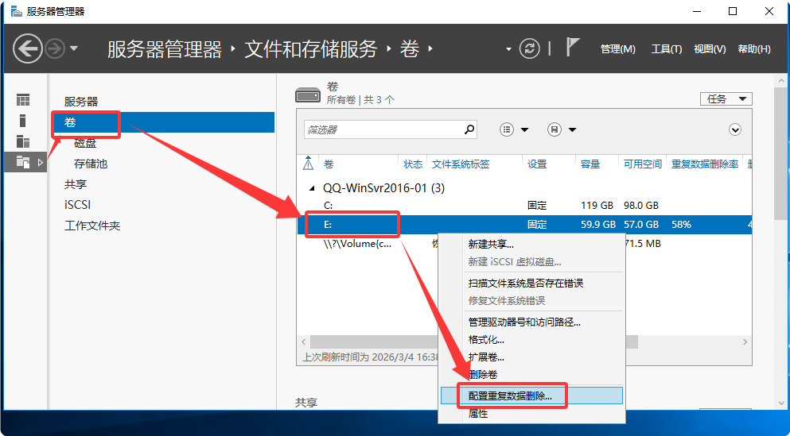The height and width of the screenshot is (436, 790).
Task: Click the refresh icon in header
Action: coord(529,48)
